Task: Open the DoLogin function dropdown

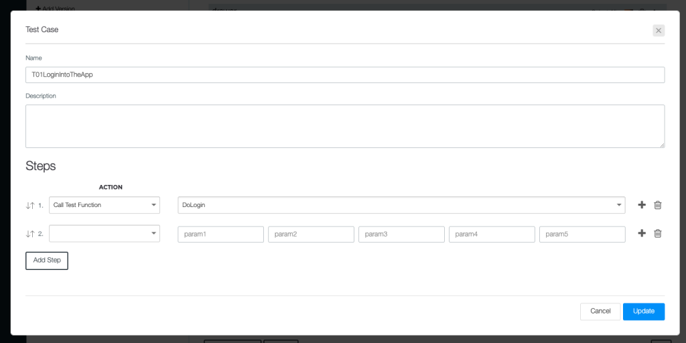Action: [x=401, y=205]
